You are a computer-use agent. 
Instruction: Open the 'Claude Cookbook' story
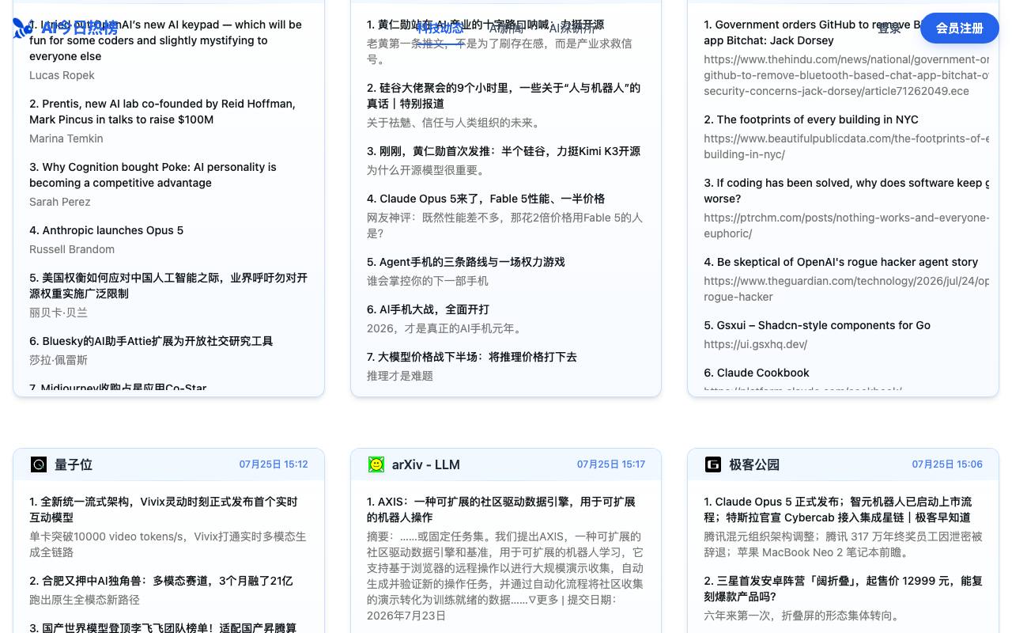coord(757,373)
